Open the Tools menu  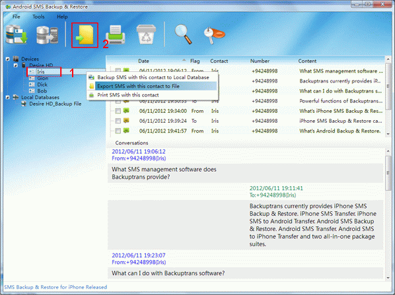point(38,16)
